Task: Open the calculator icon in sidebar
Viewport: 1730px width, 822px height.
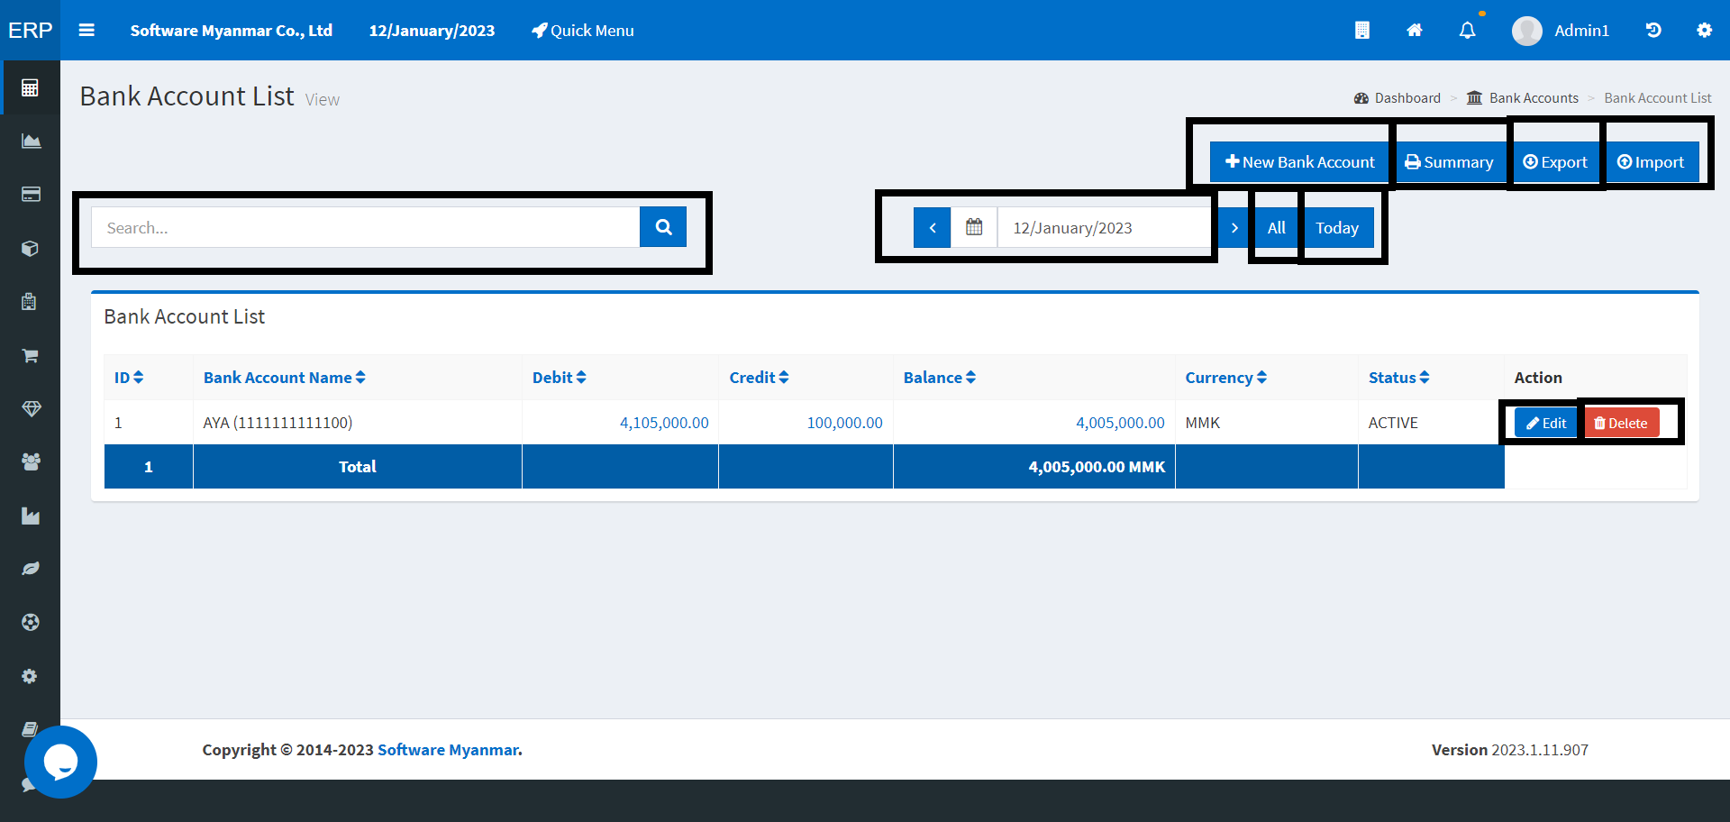Action: (x=30, y=87)
